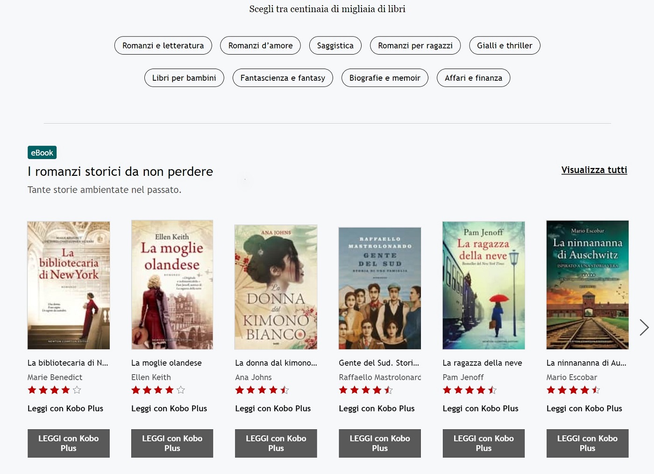Open La donna dal kimono bianco cover

(276, 287)
